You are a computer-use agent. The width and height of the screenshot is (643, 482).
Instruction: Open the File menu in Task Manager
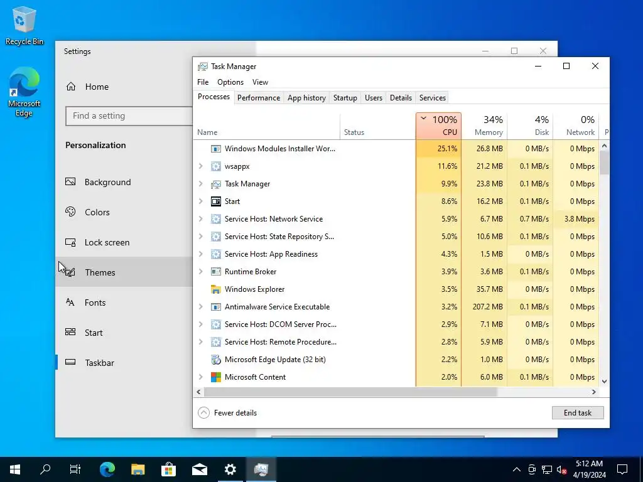[203, 82]
